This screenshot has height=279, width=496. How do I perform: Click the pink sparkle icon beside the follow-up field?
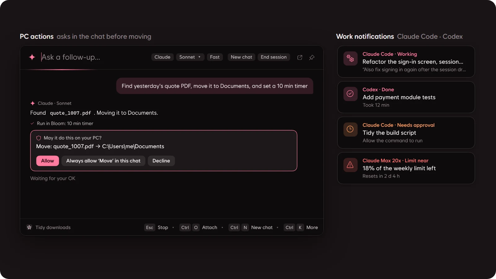(x=32, y=57)
